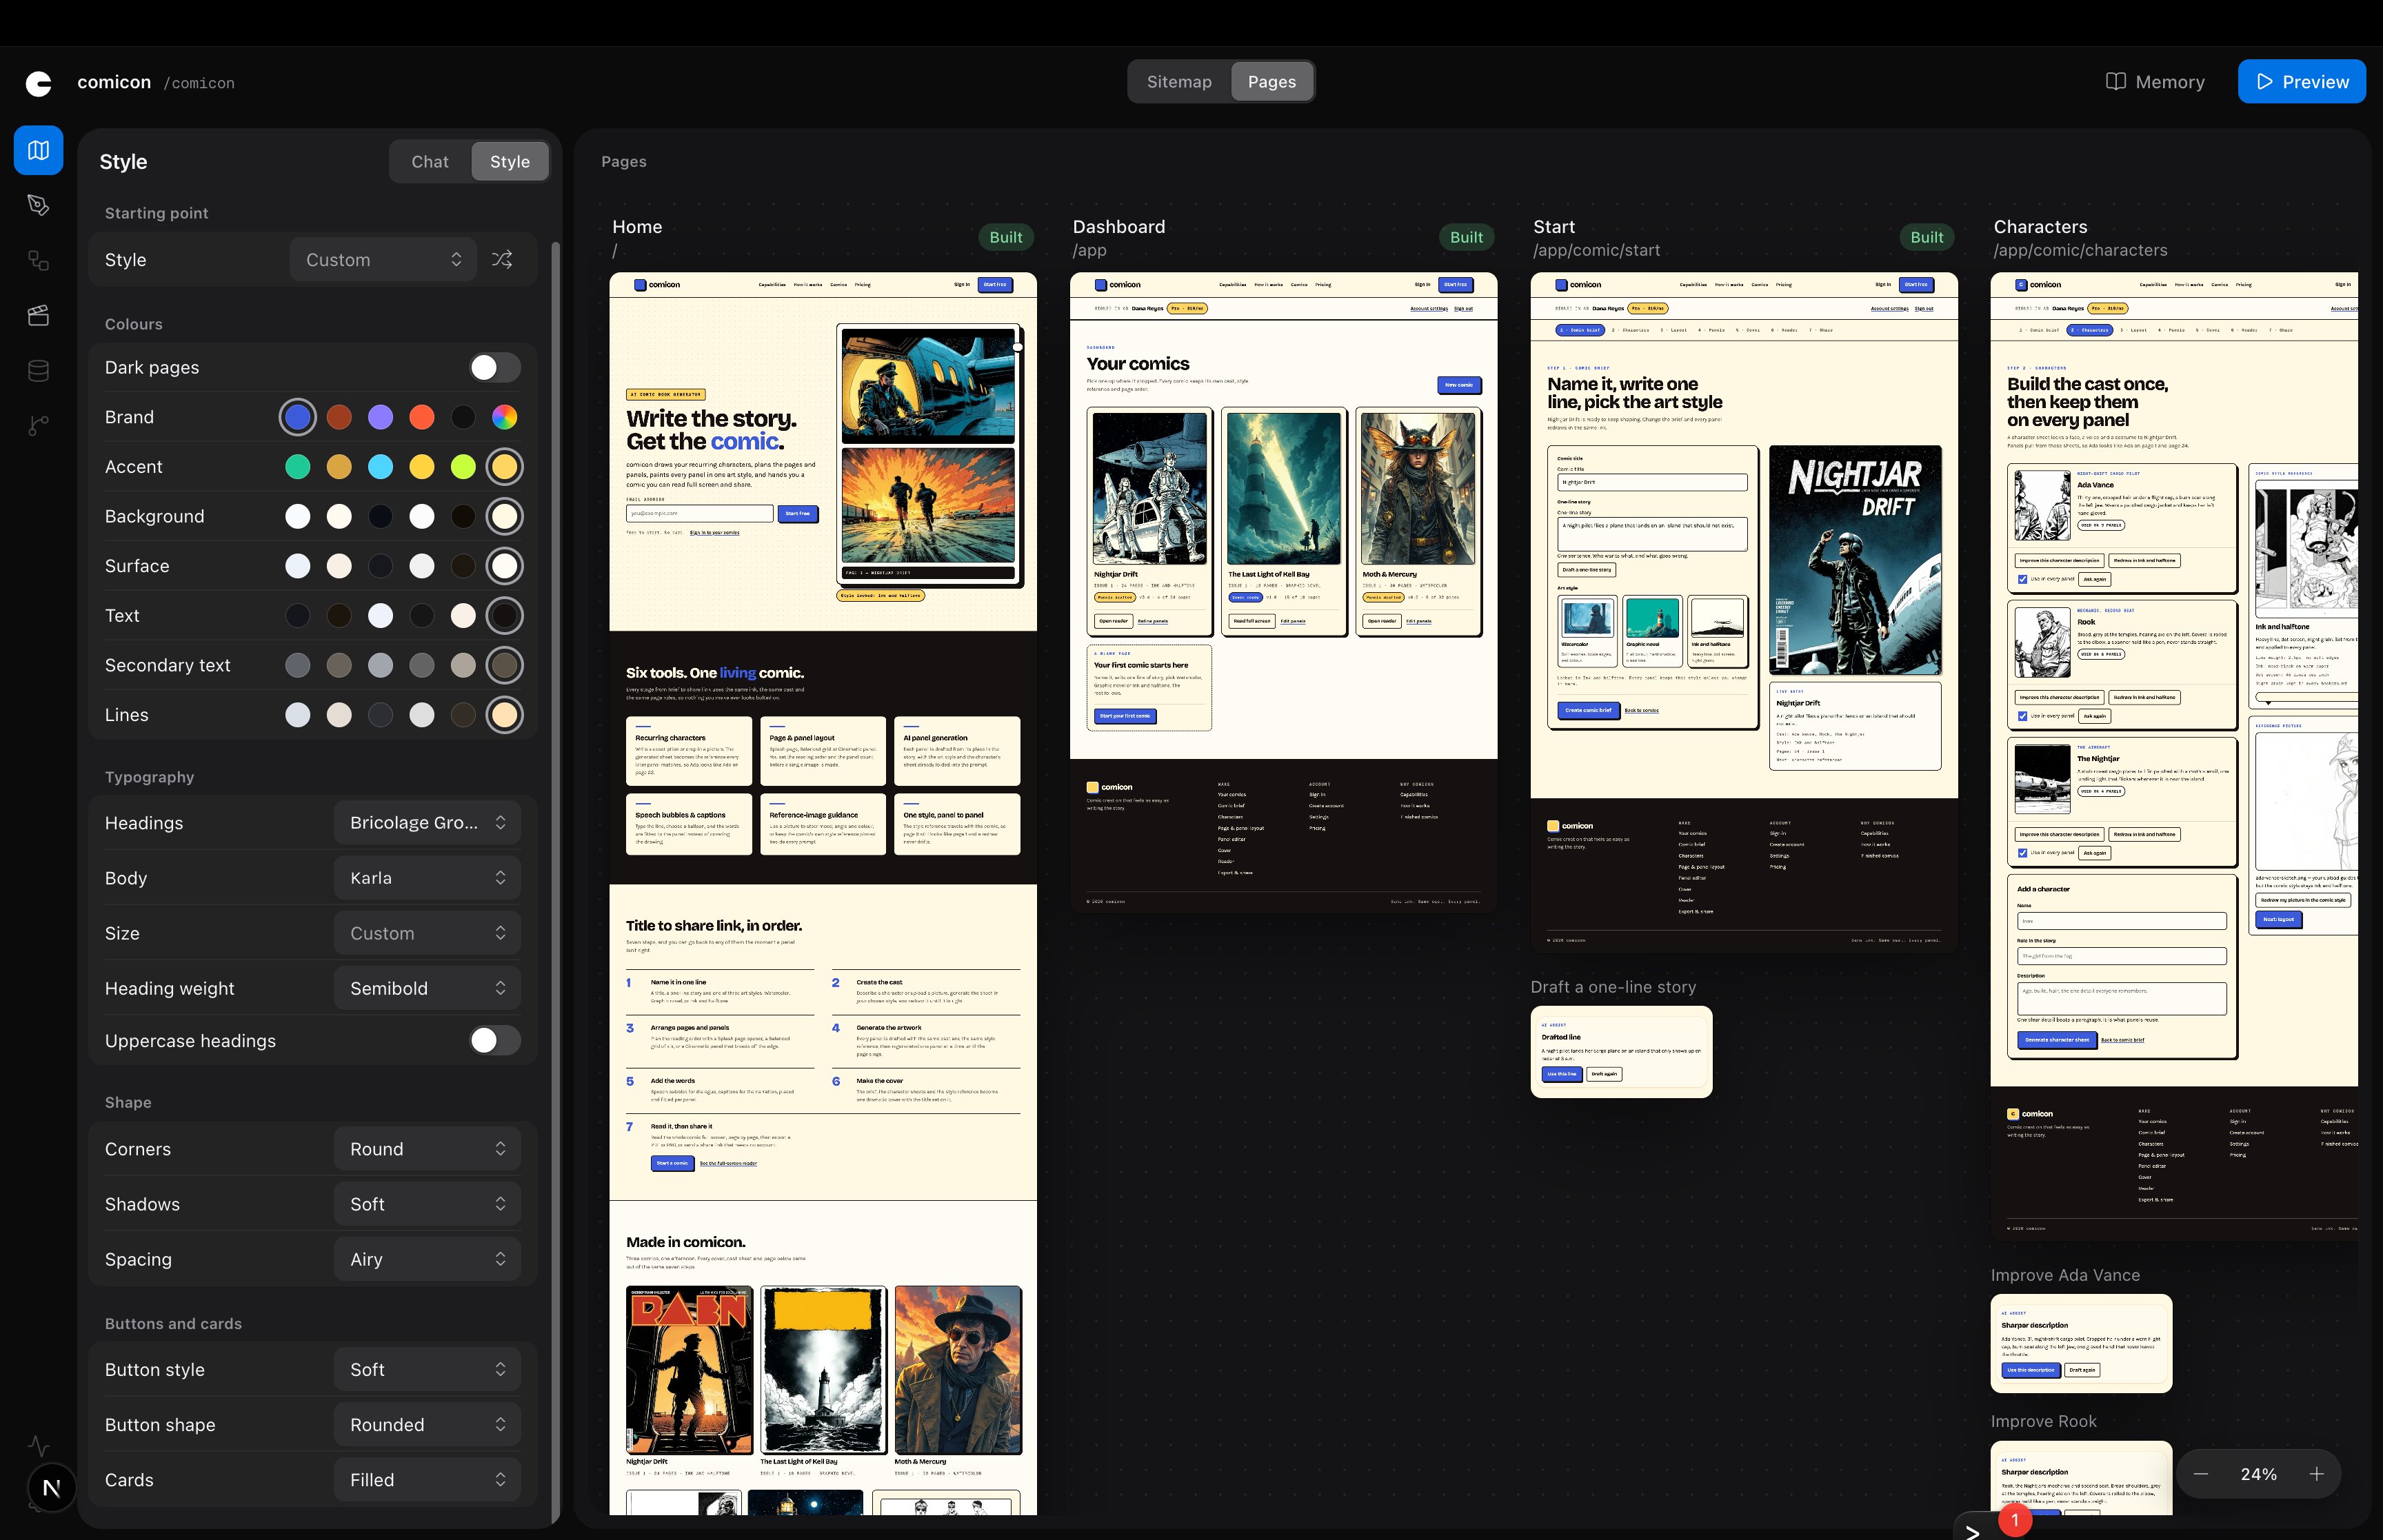The image size is (2383, 1540).
Task: Select the green Accent color swatch
Action: (298, 467)
